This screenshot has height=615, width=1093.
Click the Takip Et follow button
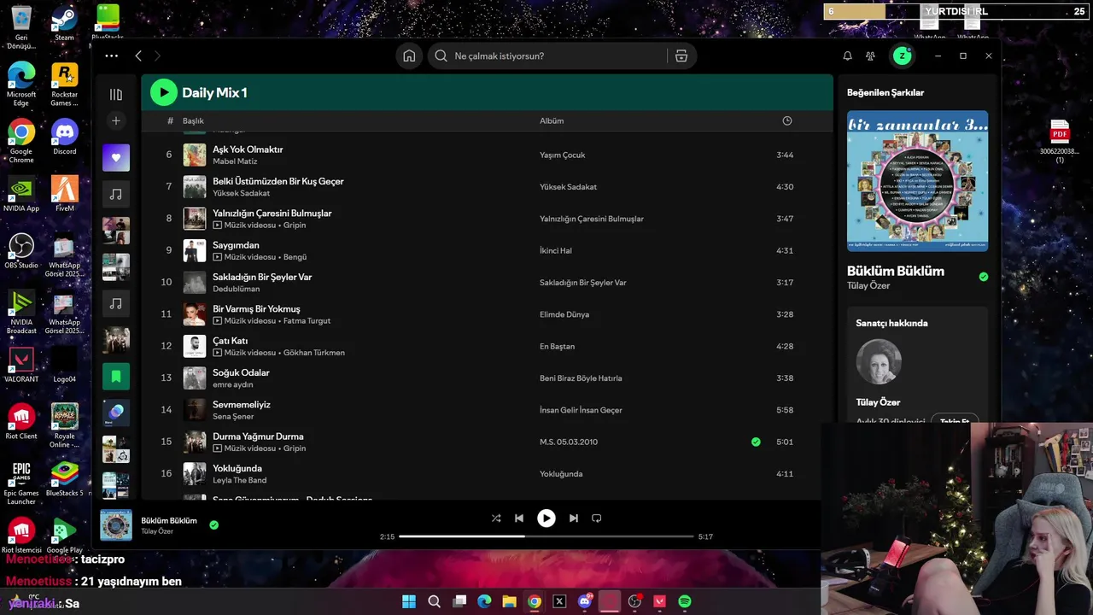point(955,421)
